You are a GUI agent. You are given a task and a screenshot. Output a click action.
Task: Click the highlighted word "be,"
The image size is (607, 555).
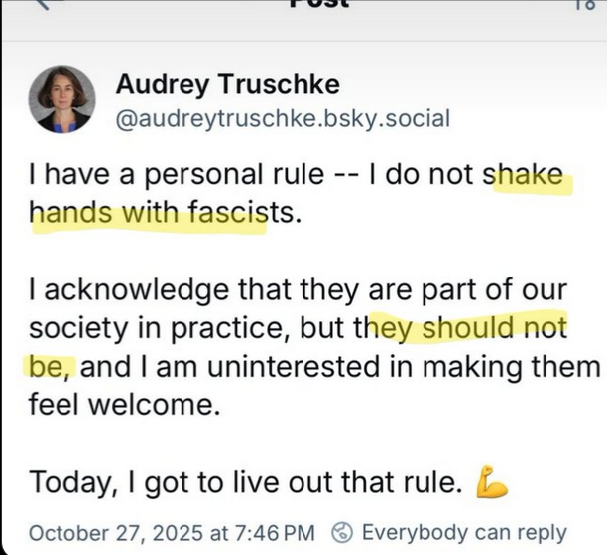49,367
